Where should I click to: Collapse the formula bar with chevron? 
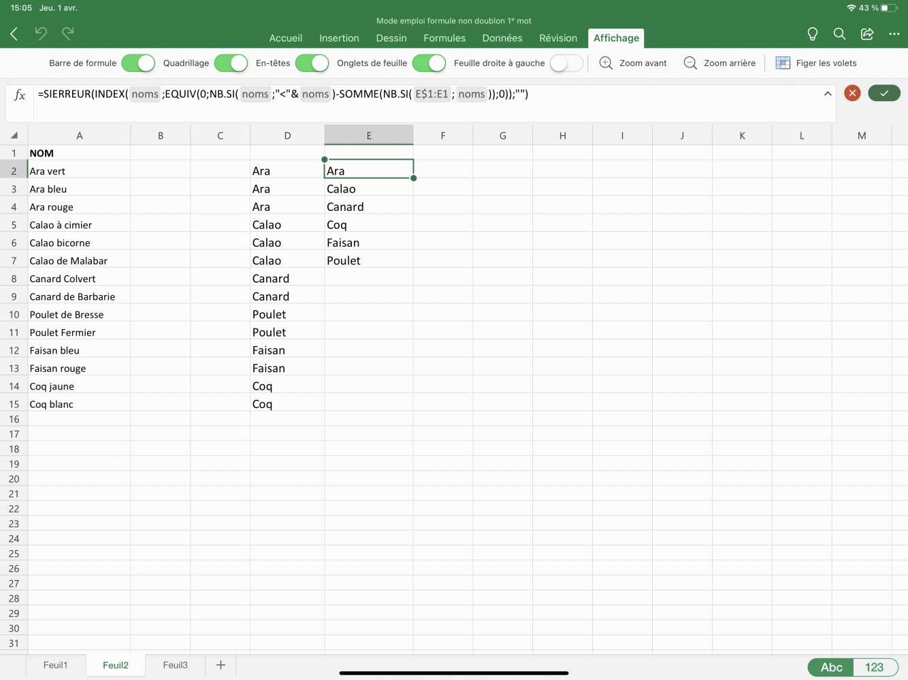click(828, 94)
